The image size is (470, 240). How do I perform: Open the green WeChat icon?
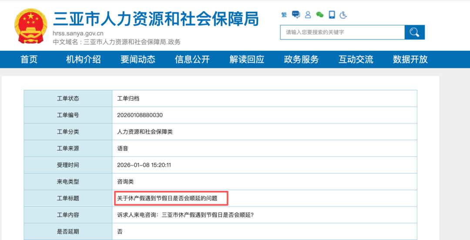(x=320, y=15)
